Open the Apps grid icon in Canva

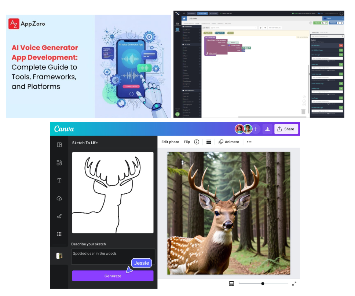59,234
